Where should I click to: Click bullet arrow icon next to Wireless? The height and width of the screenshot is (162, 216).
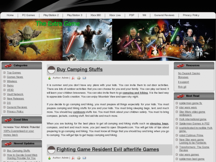4,81
